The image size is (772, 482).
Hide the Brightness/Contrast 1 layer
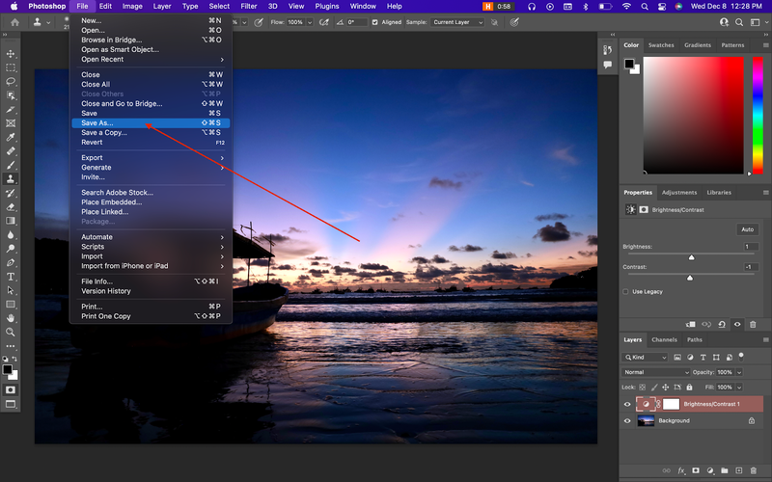[627, 404]
